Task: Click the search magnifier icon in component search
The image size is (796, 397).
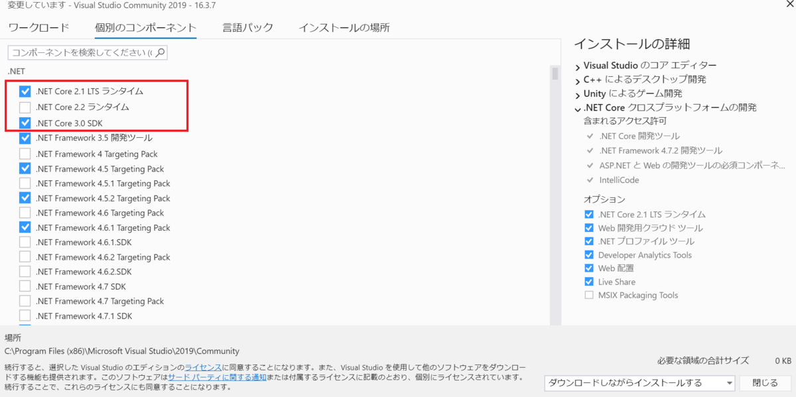Action: (x=159, y=52)
